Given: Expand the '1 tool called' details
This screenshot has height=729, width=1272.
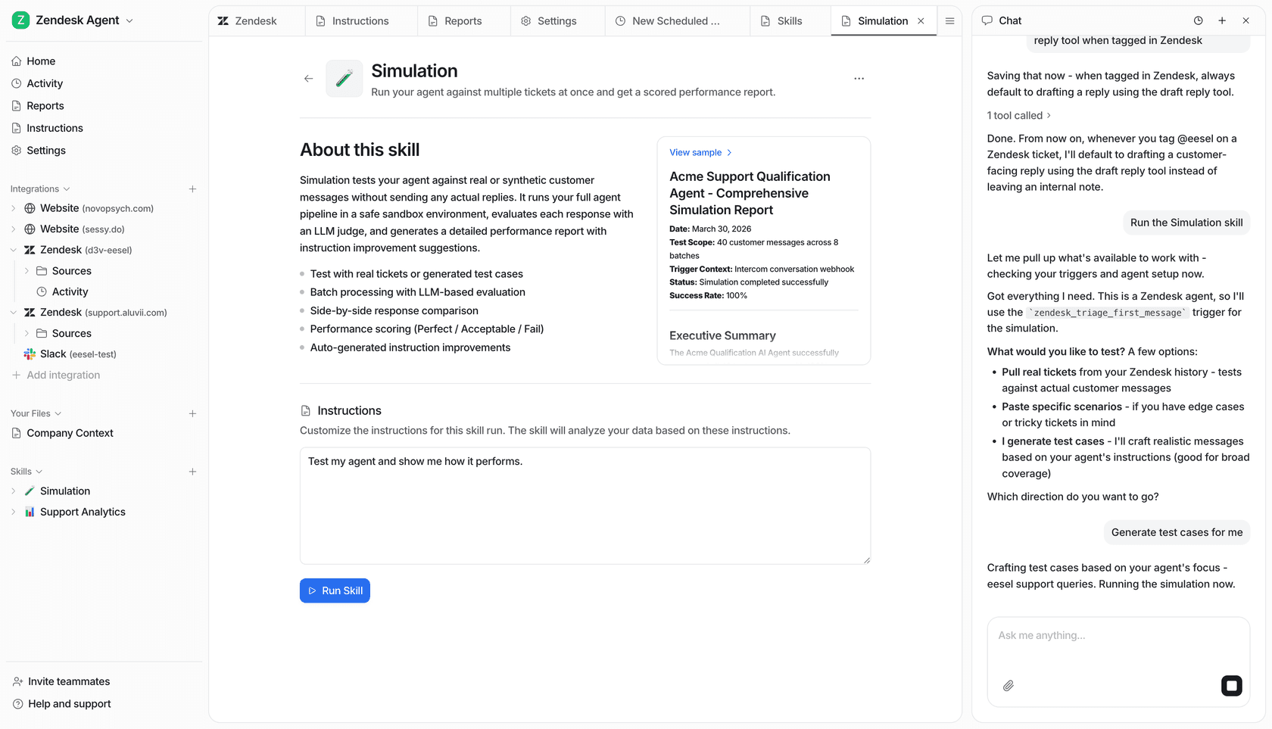Looking at the screenshot, I should coord(1018,115).
